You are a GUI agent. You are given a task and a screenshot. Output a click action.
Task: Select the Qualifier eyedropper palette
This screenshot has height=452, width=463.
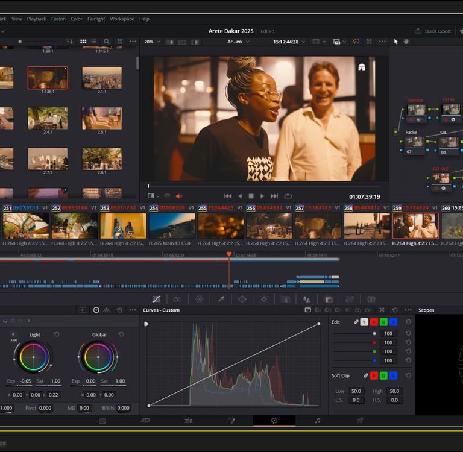pos(221,299)
